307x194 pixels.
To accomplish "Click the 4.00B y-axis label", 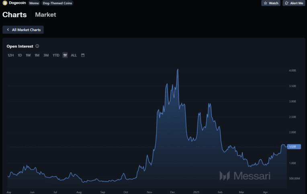I will pyautogui.click(x=293, y=70).
